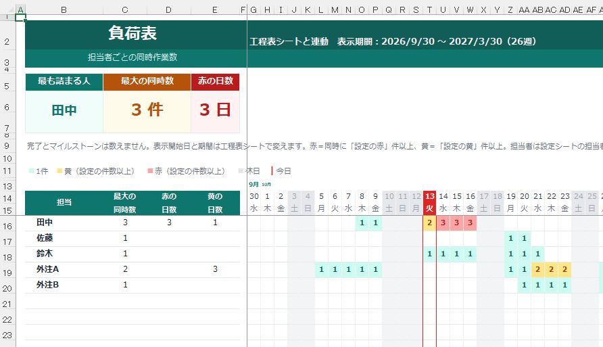
Task: Click the 9月 month label
Action: (x=254, y=185)
